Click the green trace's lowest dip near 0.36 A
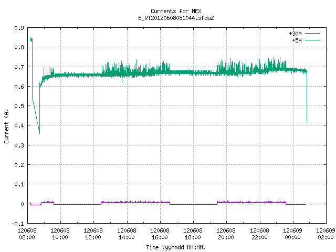Viewport: 336px width, 252px height. pyautogui.click(x=39, y=133)
